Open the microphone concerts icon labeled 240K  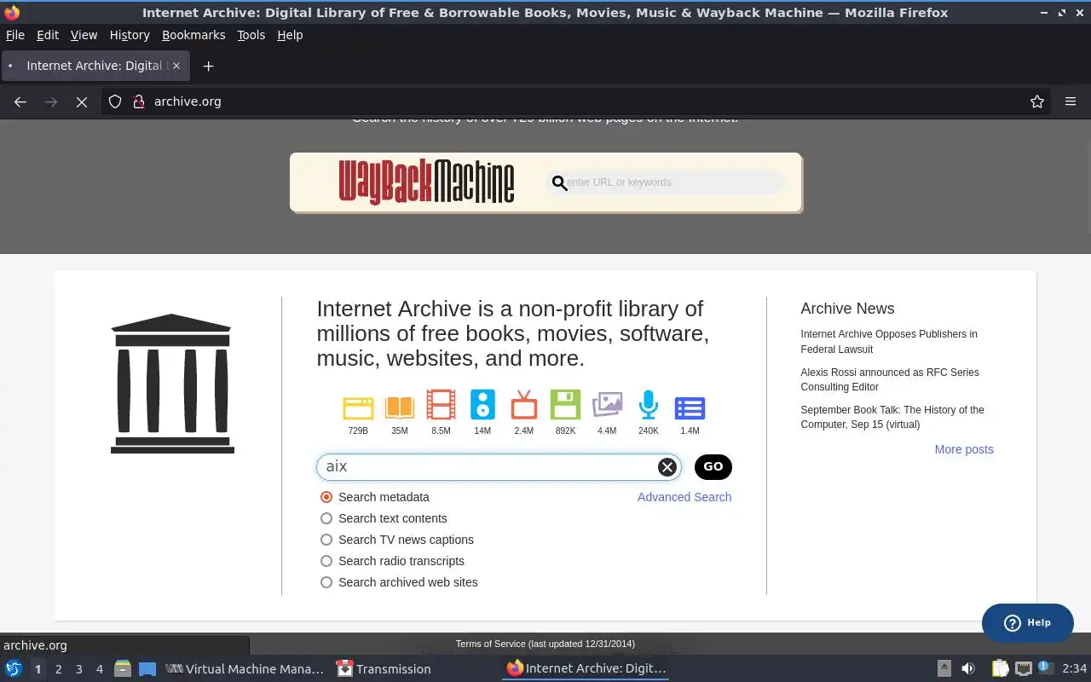(649, 405)
